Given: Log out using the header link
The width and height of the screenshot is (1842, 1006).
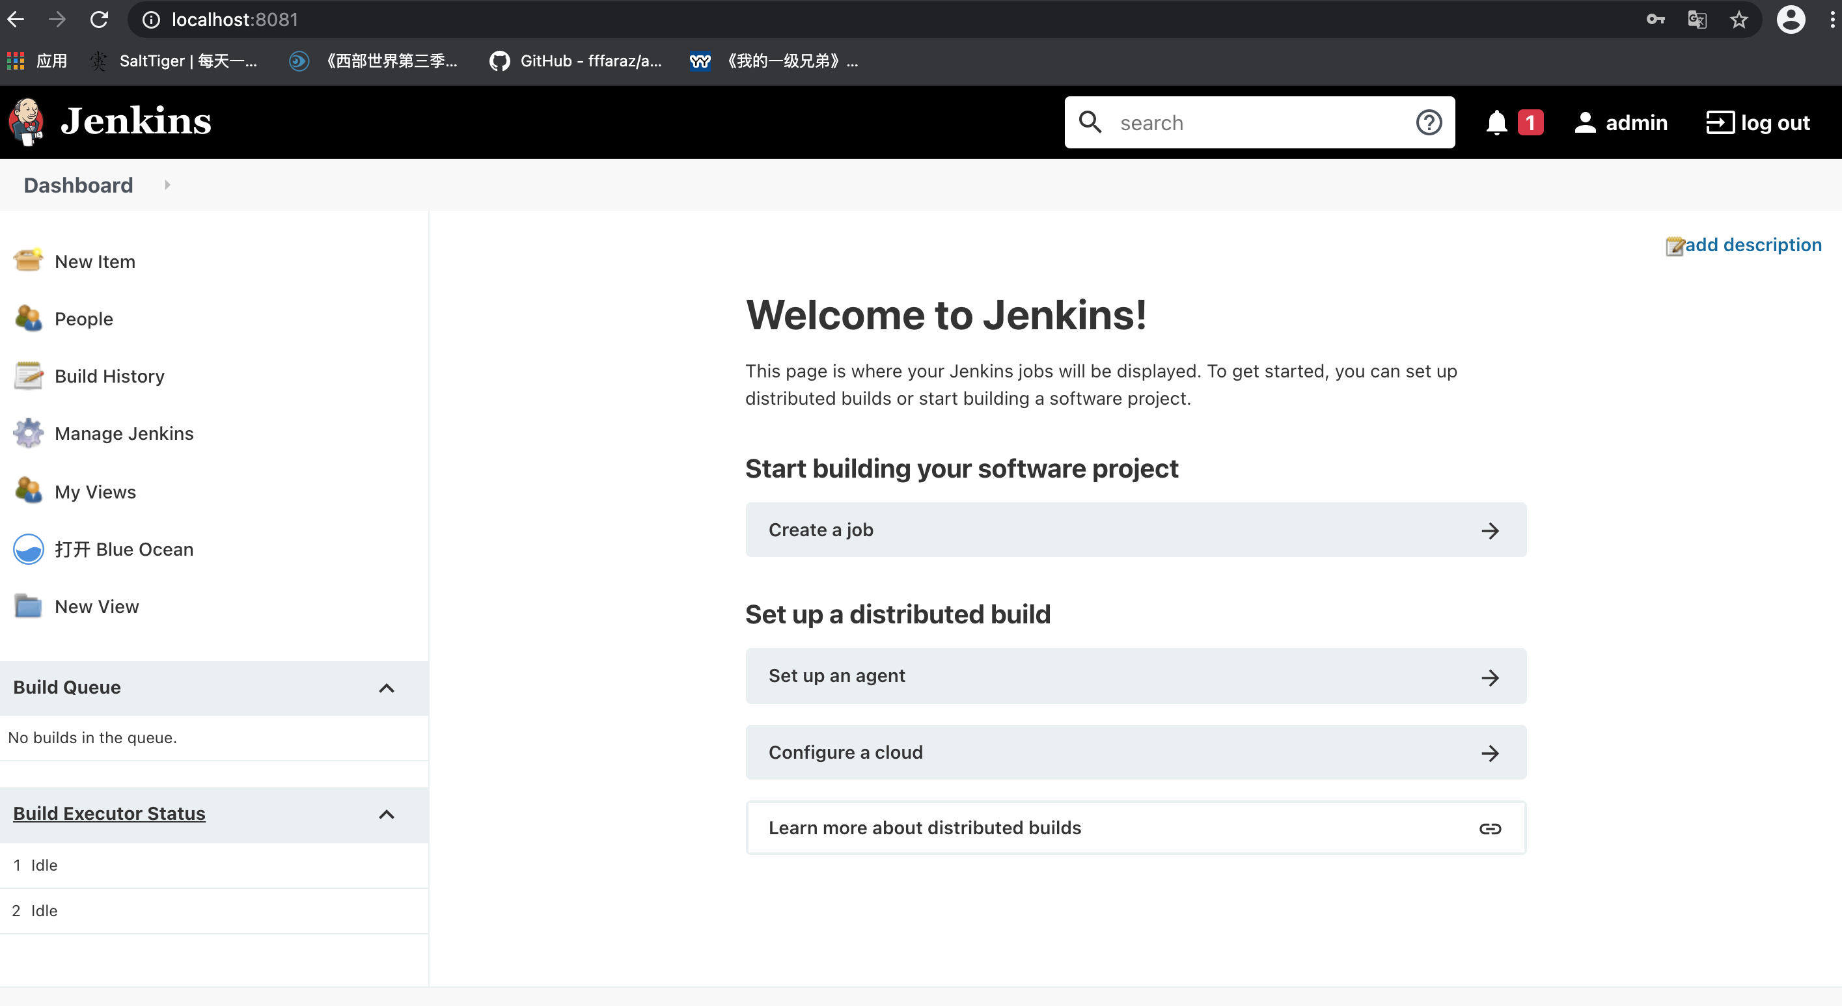Looking at the screenshot, I should pos(1757,123).
